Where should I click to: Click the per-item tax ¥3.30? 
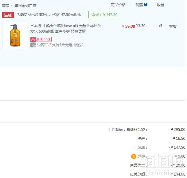click(x=141, y=26)
